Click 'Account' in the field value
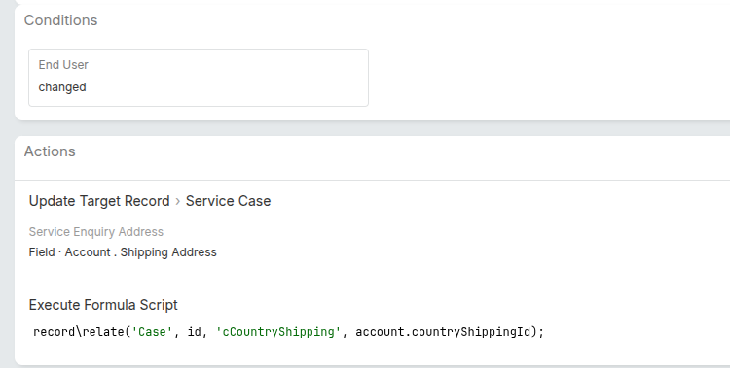Screen dimensions: 730x368 [88, 252]
